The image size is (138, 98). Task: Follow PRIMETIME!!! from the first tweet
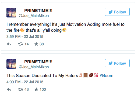pos(117,12)
